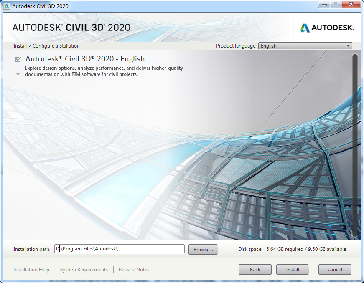Click the Autodesk logo at top right
This screenshot has width=364, height=283.
click(327, 28)
